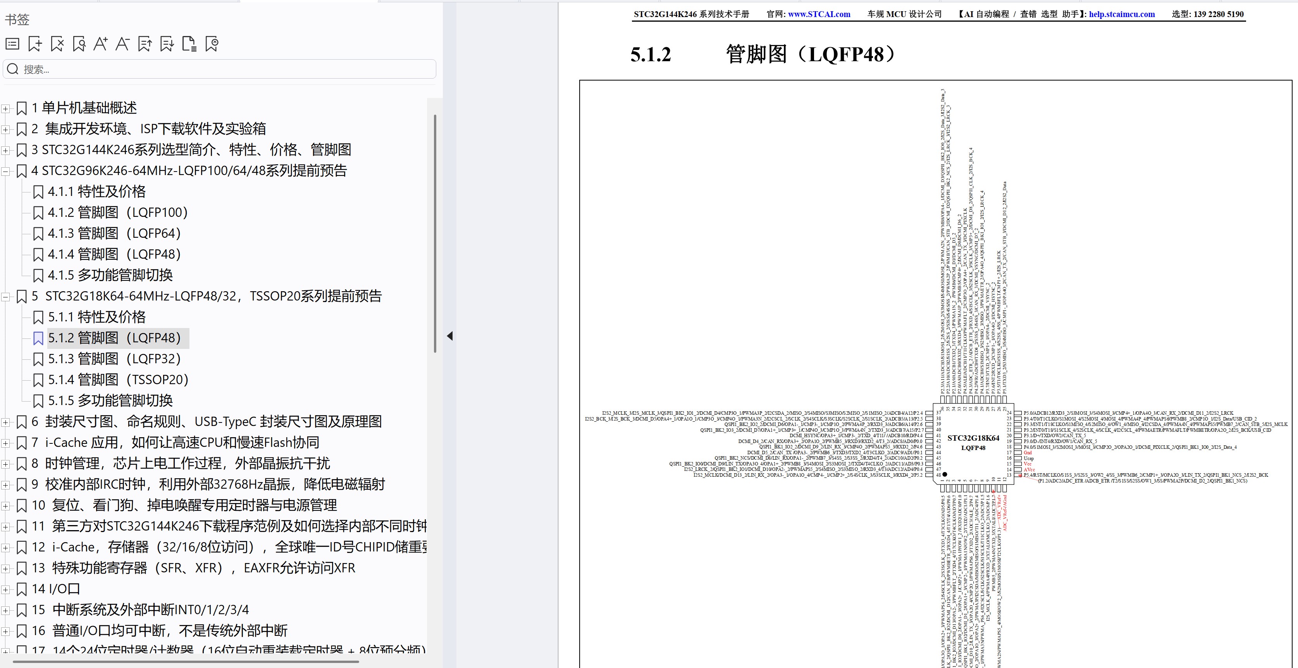Expand chapter 6 封装尺寸图
Image resolution: width=1298 pixels, height=668 pixels.
[5, 422]
